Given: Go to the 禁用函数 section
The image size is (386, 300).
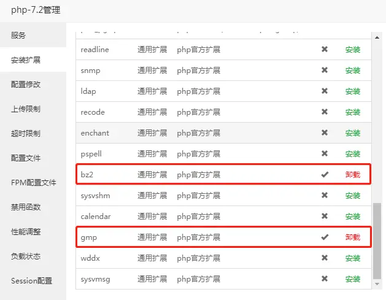Looking at the screenshot, I should [26, 207].
